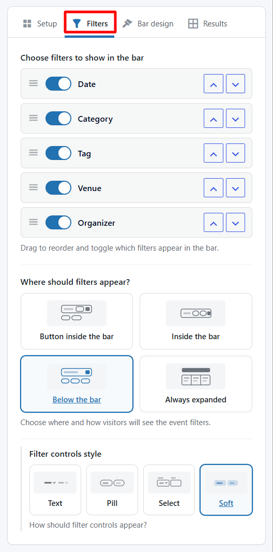Click 'How should filter controls appear?' text
The width and height of the screenshot is (273, 552).
pyautogui.click(x=88, y=525)
